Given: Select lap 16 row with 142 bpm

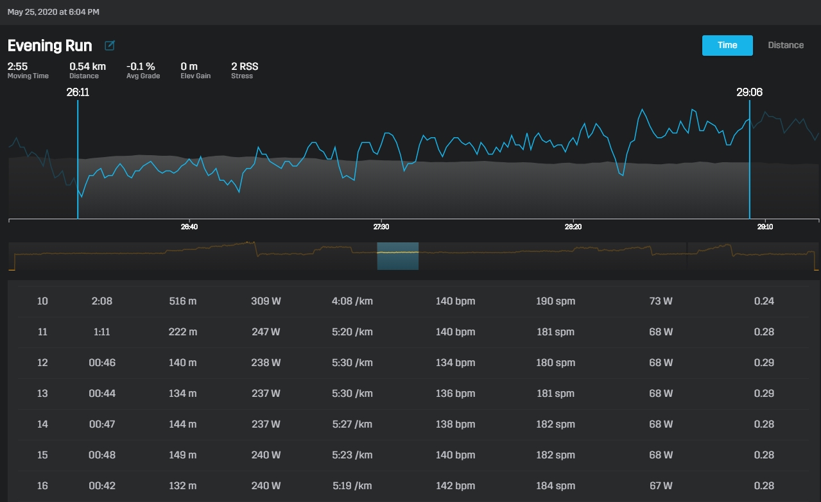Looking at the screenshot, I should (x=410, y=486).
